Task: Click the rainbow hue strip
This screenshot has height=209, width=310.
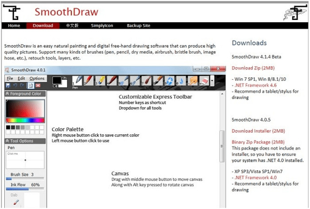Action: tap(25, 120)
